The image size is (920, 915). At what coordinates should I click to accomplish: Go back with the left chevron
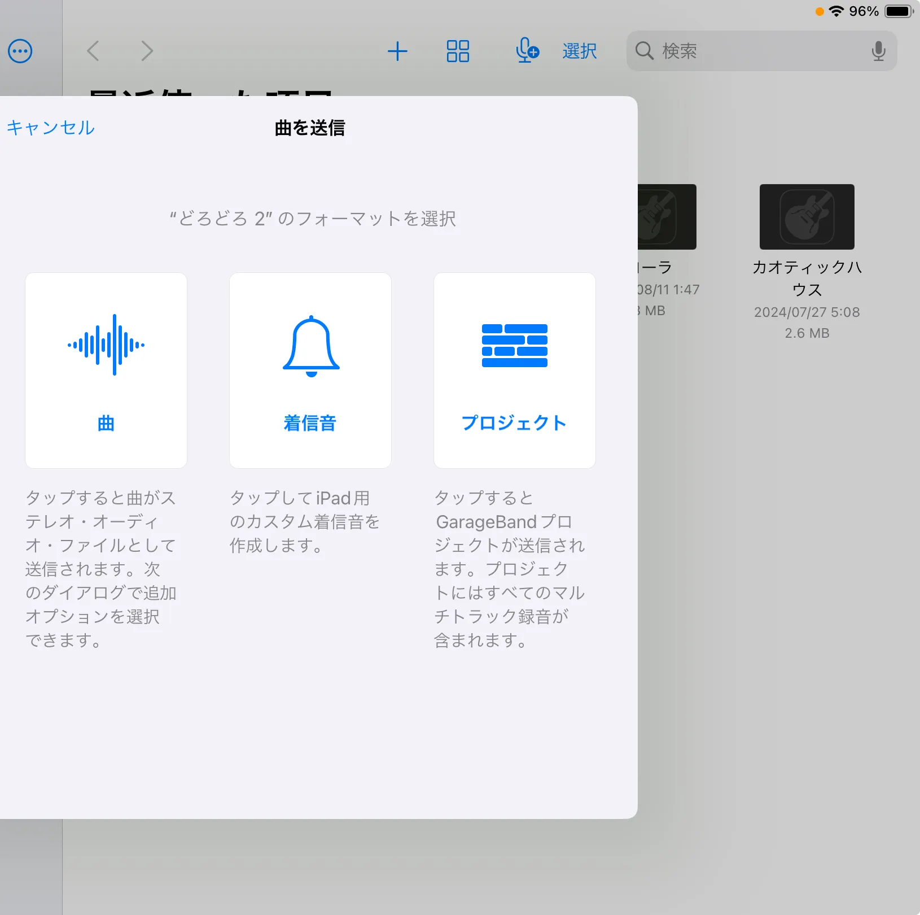[93, 51]
